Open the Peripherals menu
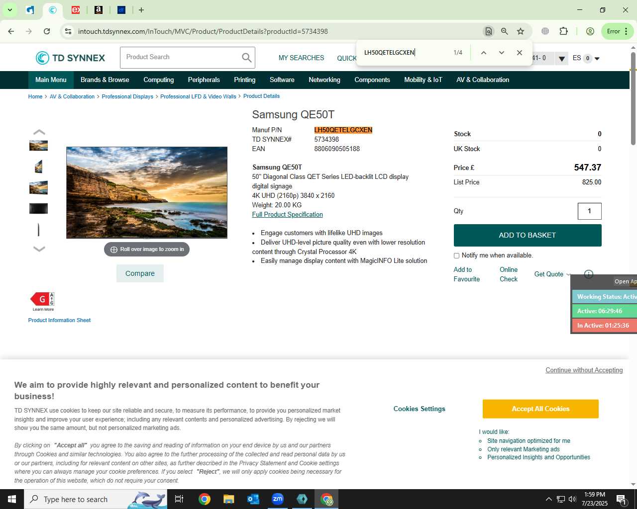 click(204, 80)
